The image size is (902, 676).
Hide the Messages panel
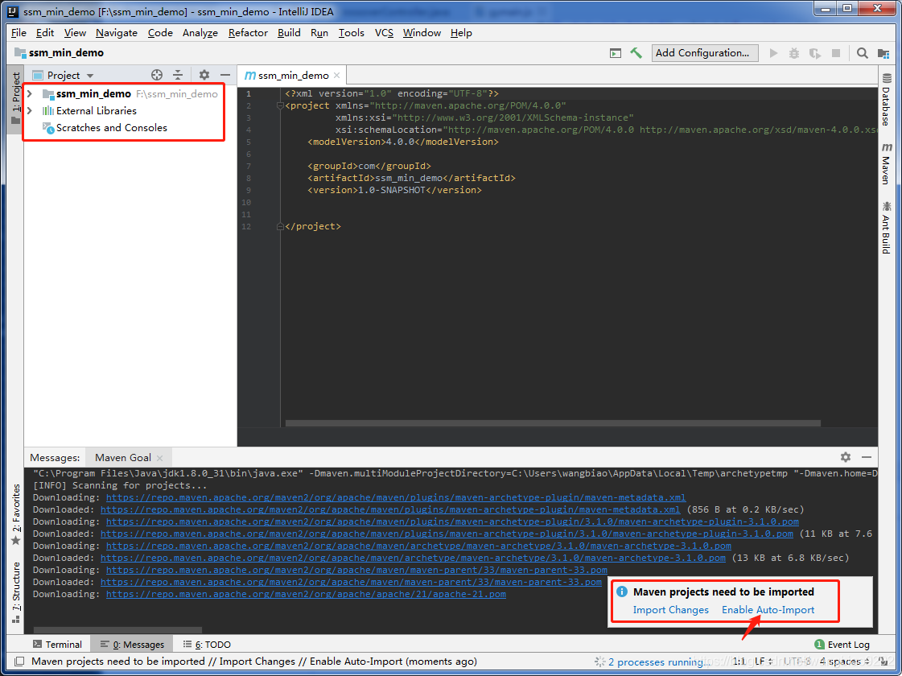[x=867, y=457]
